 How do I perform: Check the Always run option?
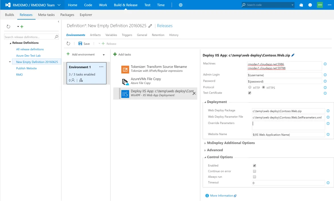[x=254, y=177]
